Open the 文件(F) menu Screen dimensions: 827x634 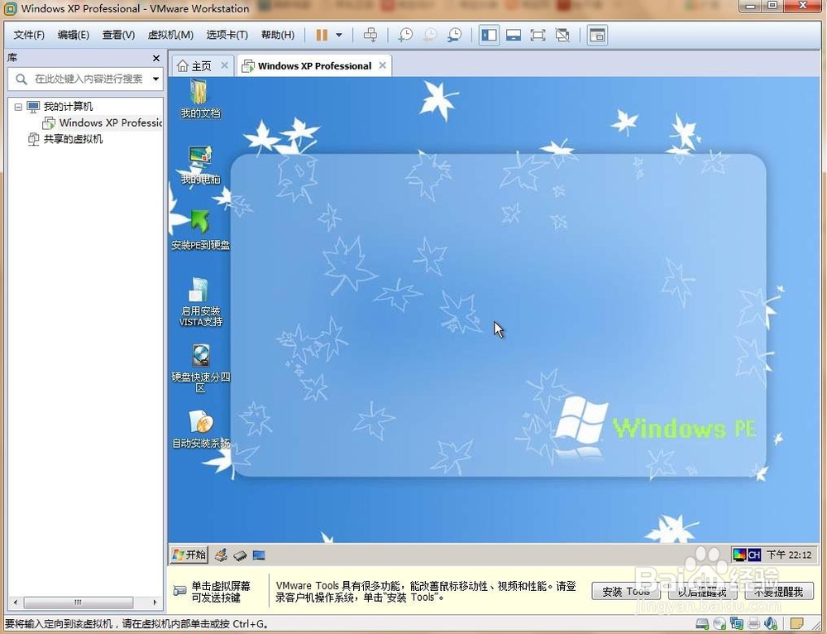tap(29, 35)
